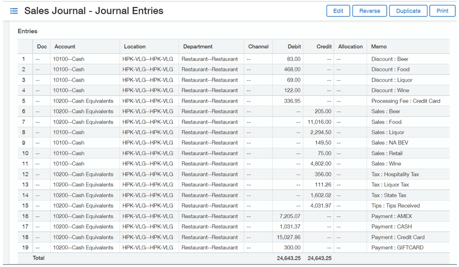
Task: Sort entries by the Credit column header
Action: point(323,46)
